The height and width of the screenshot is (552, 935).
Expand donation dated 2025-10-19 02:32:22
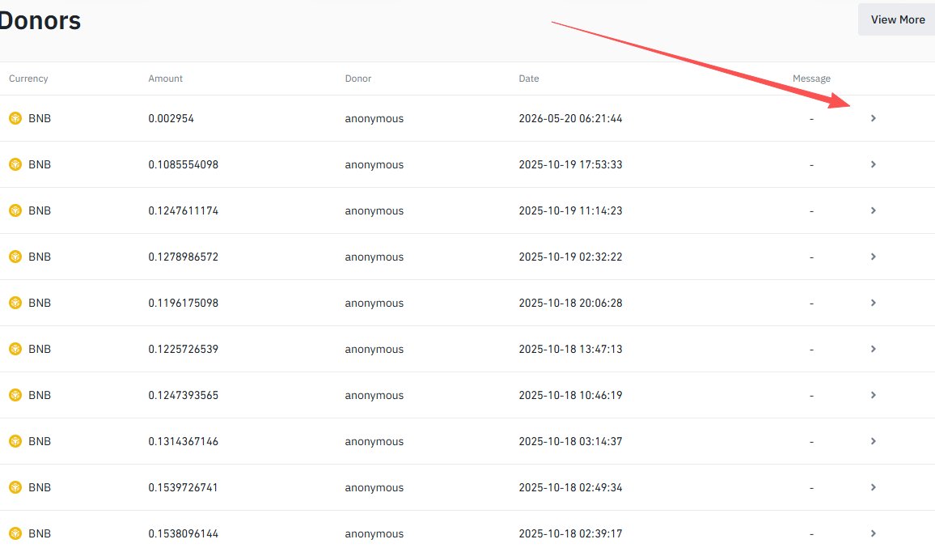point(873,257)
